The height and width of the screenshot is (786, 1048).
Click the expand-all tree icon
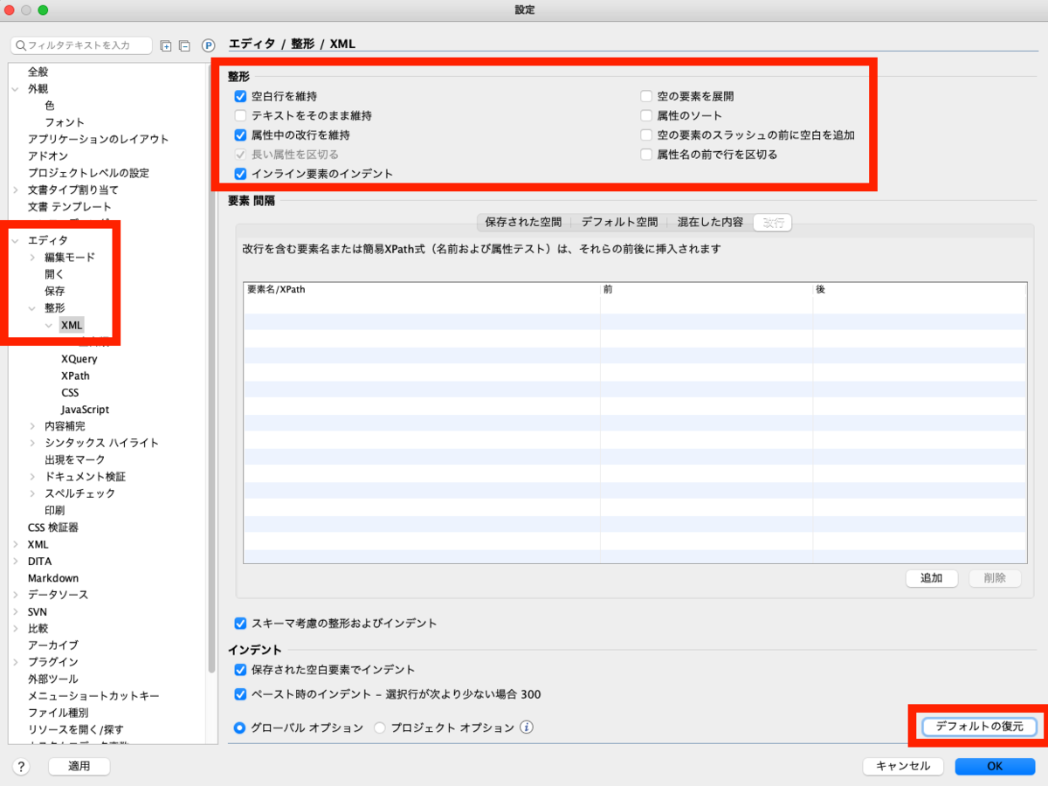[x=167, y=45]
